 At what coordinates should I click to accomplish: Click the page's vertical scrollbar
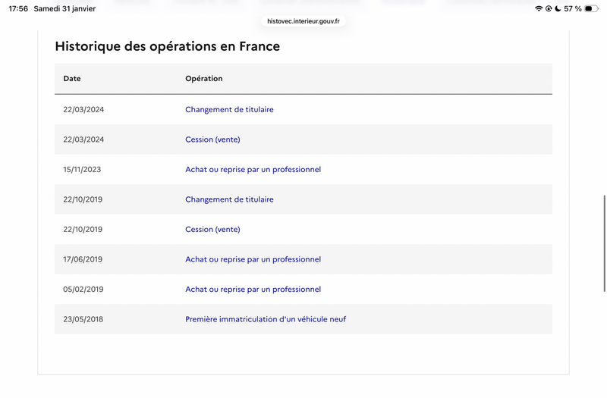(x=604, y=243)
